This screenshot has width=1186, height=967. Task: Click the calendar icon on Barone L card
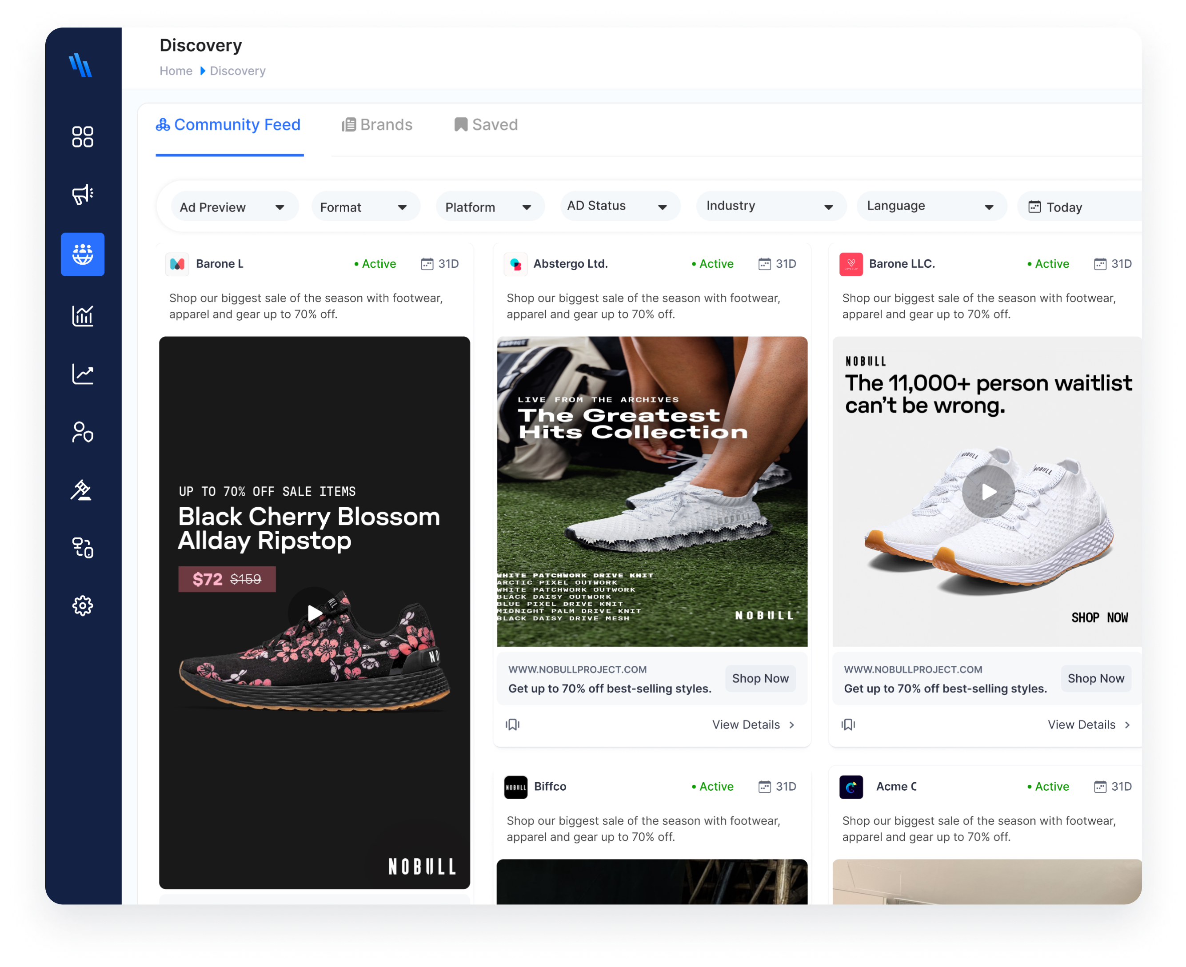click(427, 264)
